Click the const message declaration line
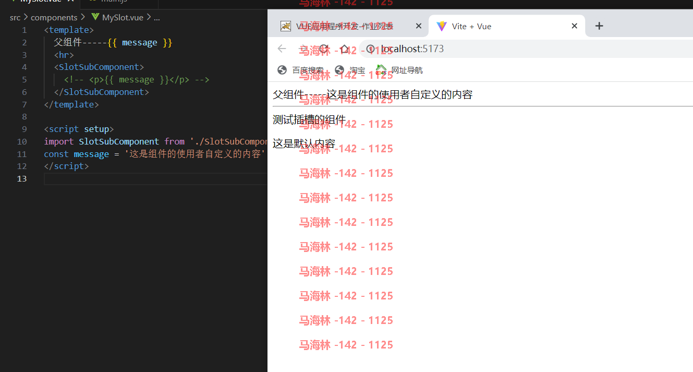Image resolution: width=693 pixels, height=372 pixels. coord(155,154)
